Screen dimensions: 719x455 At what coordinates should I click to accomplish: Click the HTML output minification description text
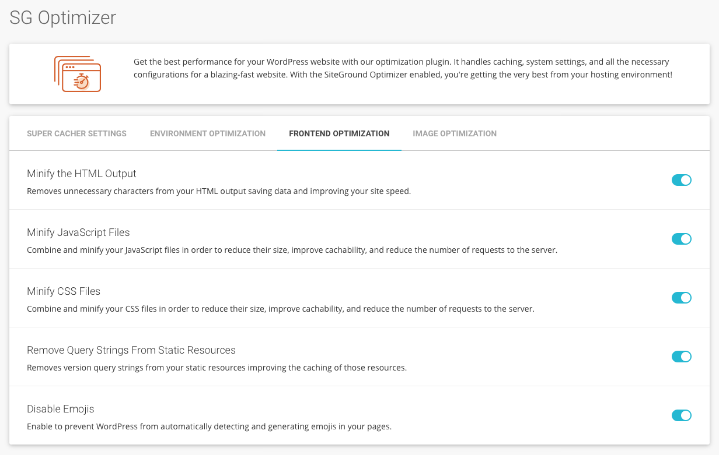[219, 191]
